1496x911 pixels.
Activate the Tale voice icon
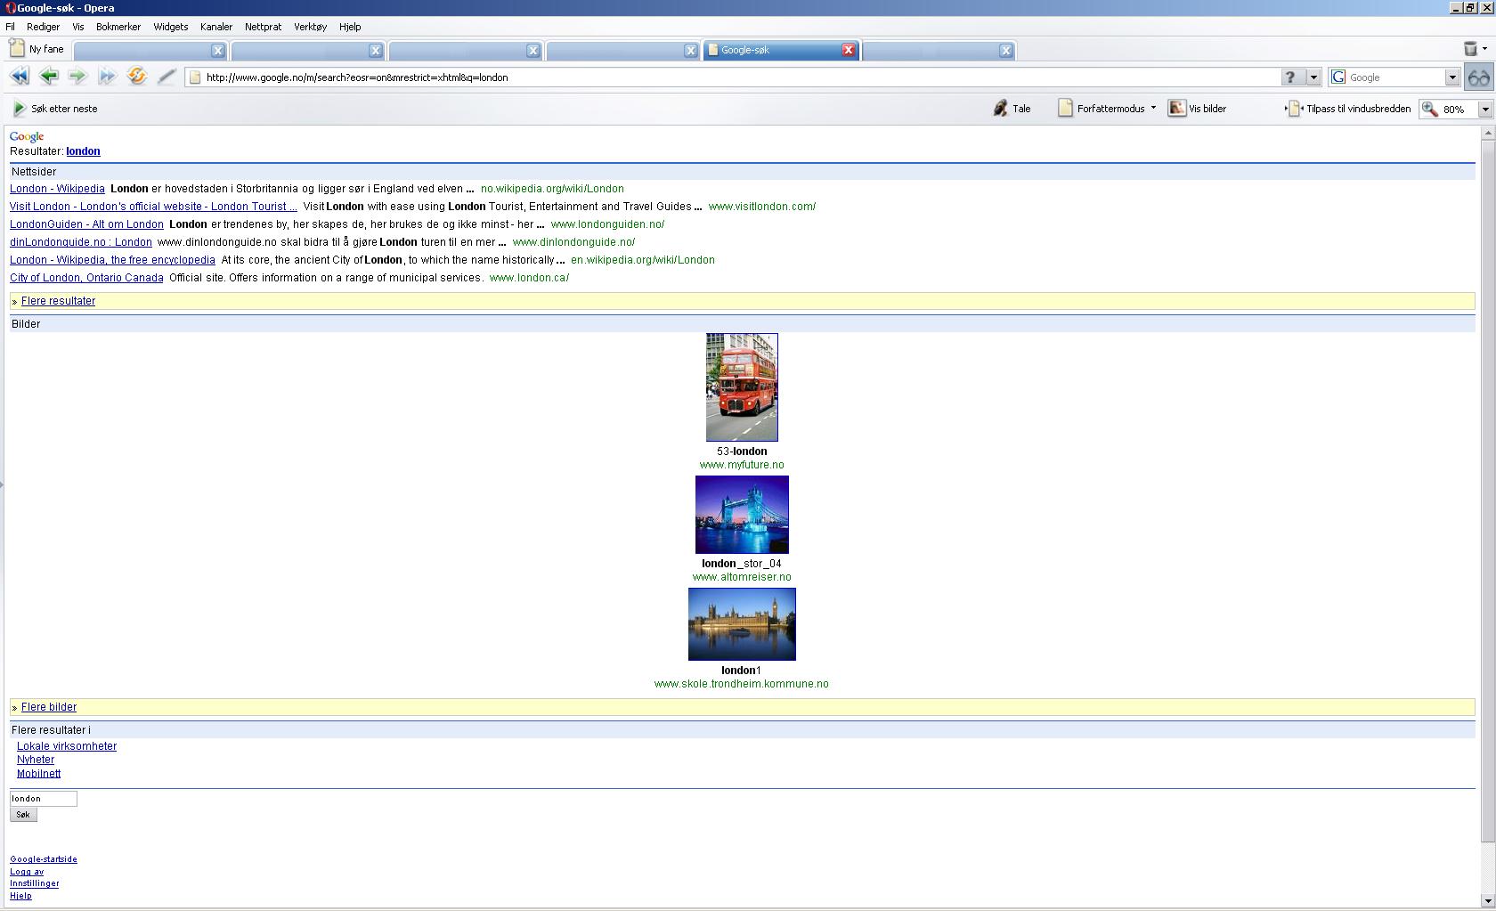point(1000,109)
